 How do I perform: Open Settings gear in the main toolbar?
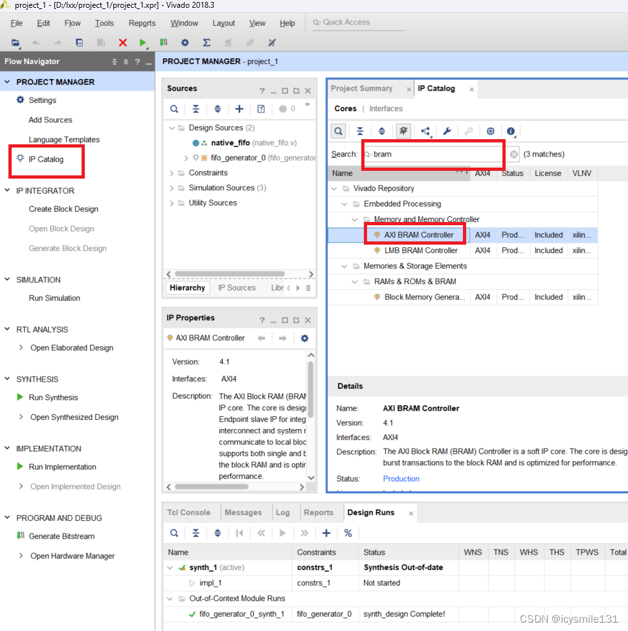185,43
